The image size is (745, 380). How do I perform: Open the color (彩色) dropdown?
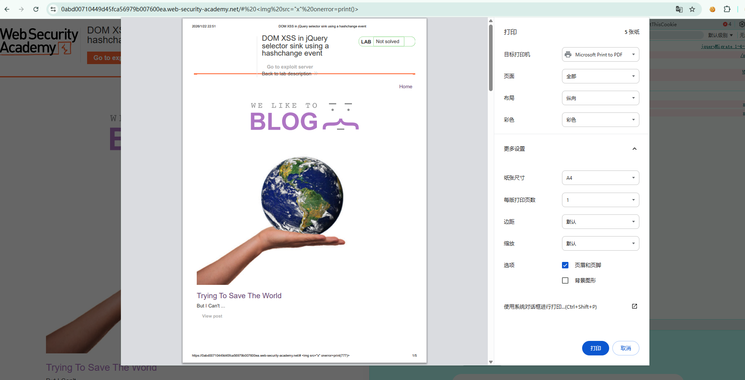600,120
